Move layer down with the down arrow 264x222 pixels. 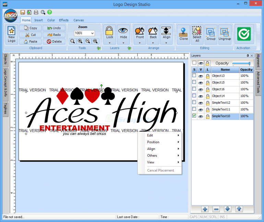[228, 209]
